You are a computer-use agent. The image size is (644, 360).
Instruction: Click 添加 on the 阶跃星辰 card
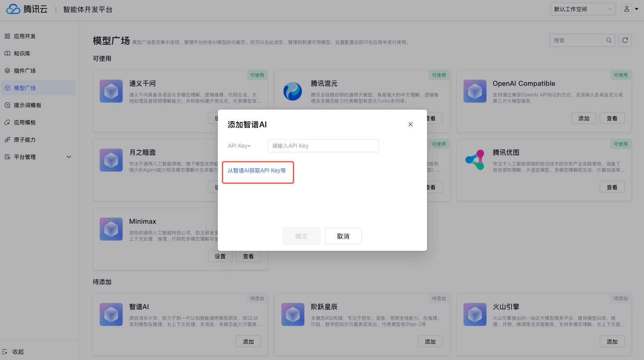430,342
